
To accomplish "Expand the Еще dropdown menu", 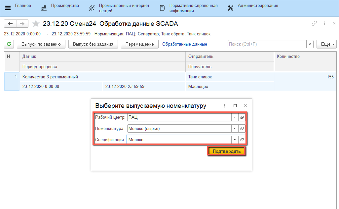I will 326,44.
